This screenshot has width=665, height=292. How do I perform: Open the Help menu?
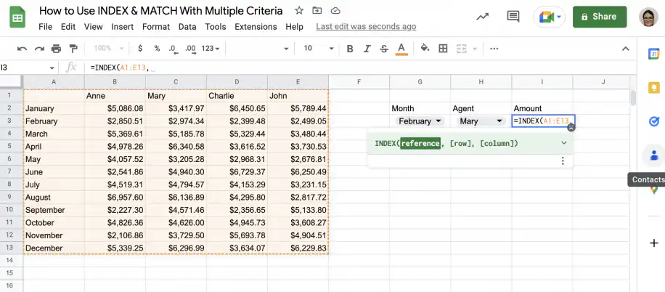[x=294, y=27]
